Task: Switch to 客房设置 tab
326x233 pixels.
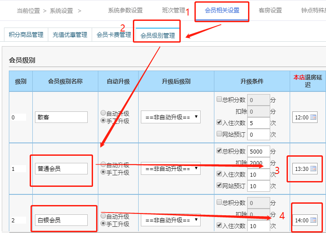Action: [x=270, y=10]
